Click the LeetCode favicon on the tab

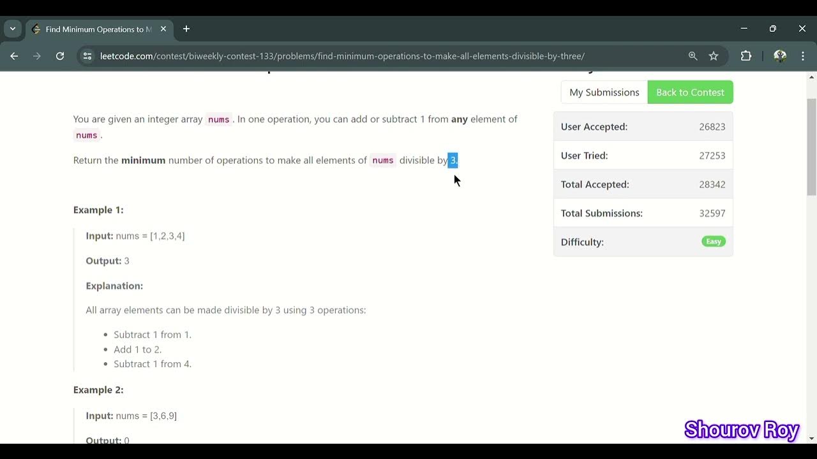tap(36, 29)
